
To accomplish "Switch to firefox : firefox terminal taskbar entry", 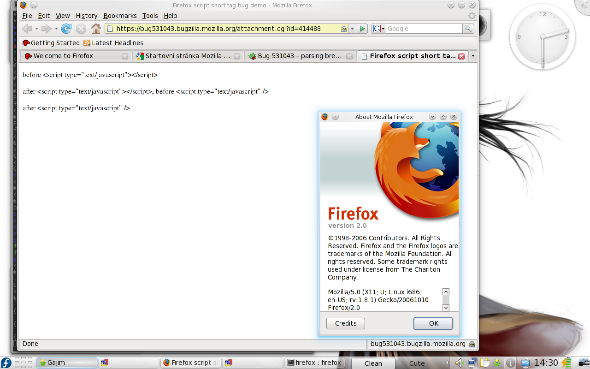I will pos(314,363).
